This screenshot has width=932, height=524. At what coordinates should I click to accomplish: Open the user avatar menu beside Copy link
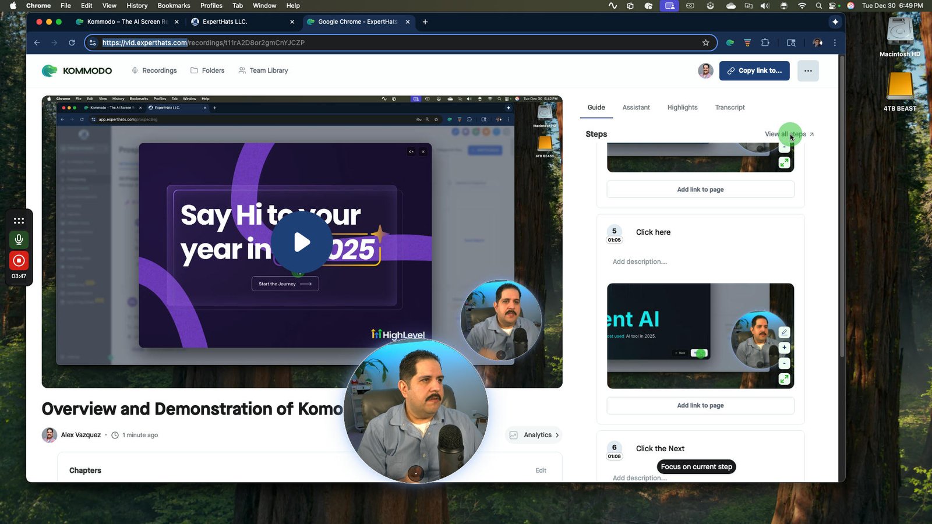click(x=705, y=70)
